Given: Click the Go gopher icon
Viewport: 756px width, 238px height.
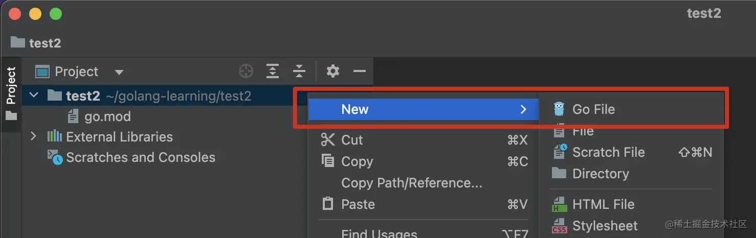Looking at the screenshot, I should click(x=559, y=109).
